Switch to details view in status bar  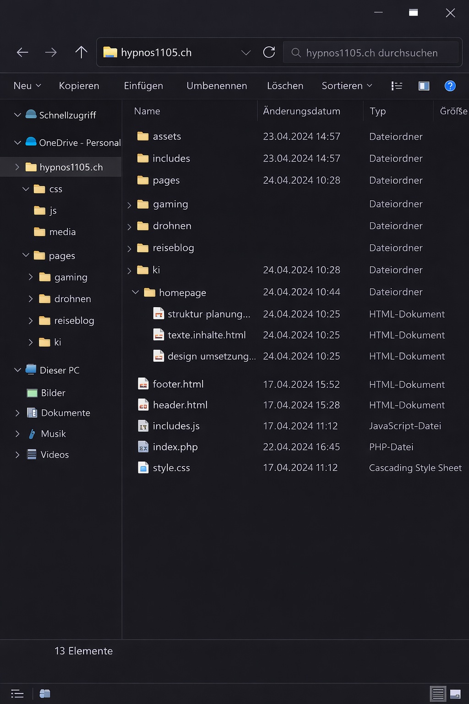click(x=438, y=694)
